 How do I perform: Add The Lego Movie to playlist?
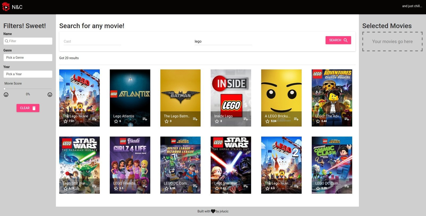click(94, 119)
